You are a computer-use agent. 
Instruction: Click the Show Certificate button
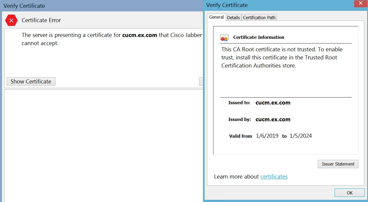click(31, 82)
